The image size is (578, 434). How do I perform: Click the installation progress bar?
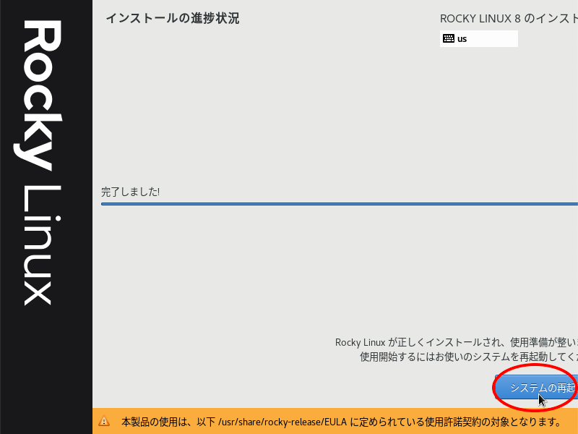pos(340,204)
